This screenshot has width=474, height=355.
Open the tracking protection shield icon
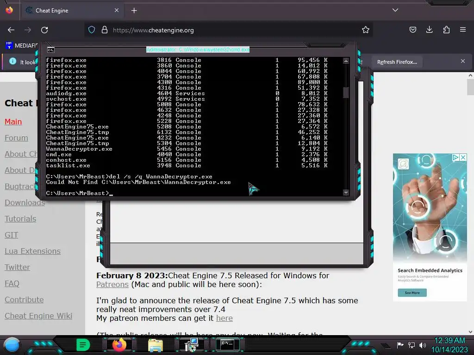[92, 30]
